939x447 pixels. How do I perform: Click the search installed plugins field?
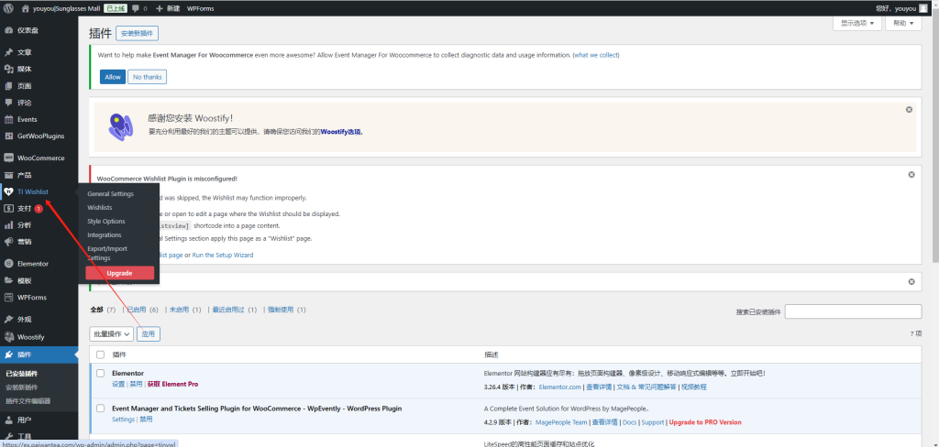click(858, 312)
